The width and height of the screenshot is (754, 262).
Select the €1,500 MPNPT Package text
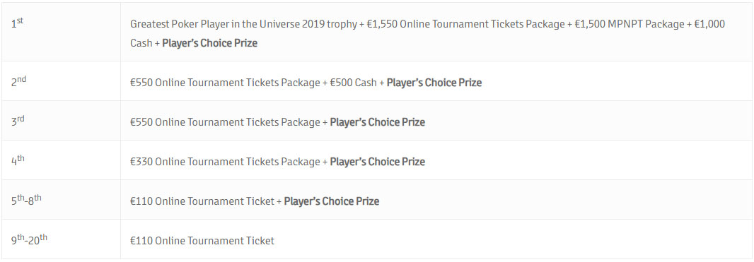(x=630, y=24)
